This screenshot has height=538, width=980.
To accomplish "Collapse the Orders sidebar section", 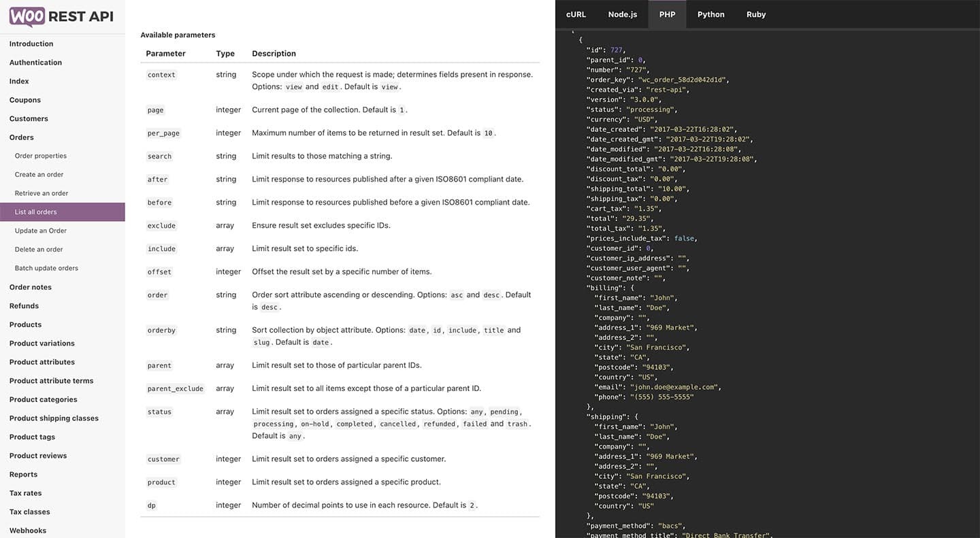I will (22, 137).
